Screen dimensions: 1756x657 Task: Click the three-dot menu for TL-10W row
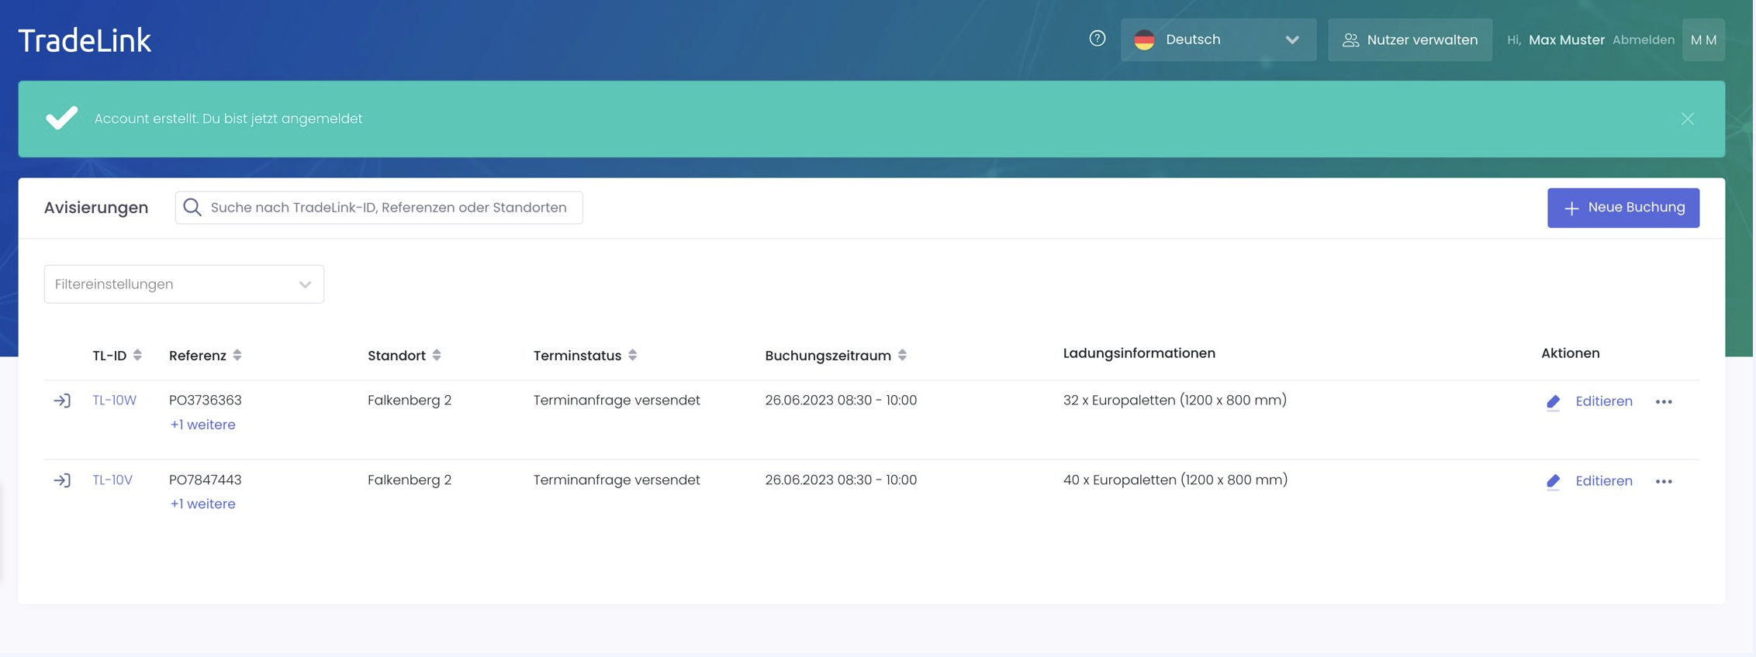pos(1663,401)
